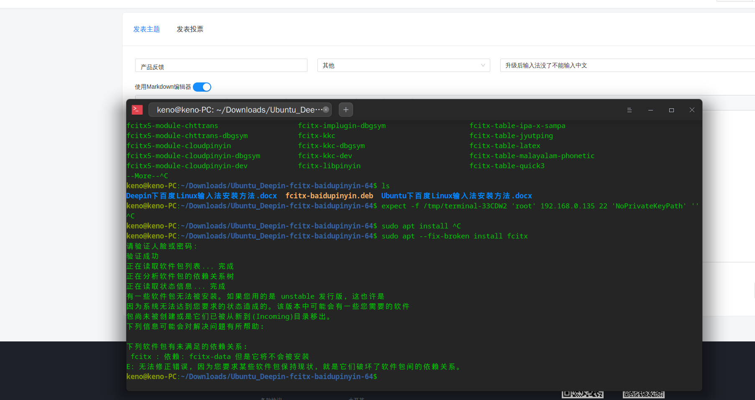The width and height of the screenshot is (755, 400).
Task: Select the keno@keno-PC terminal tab
Action: [x=240, y=110]
